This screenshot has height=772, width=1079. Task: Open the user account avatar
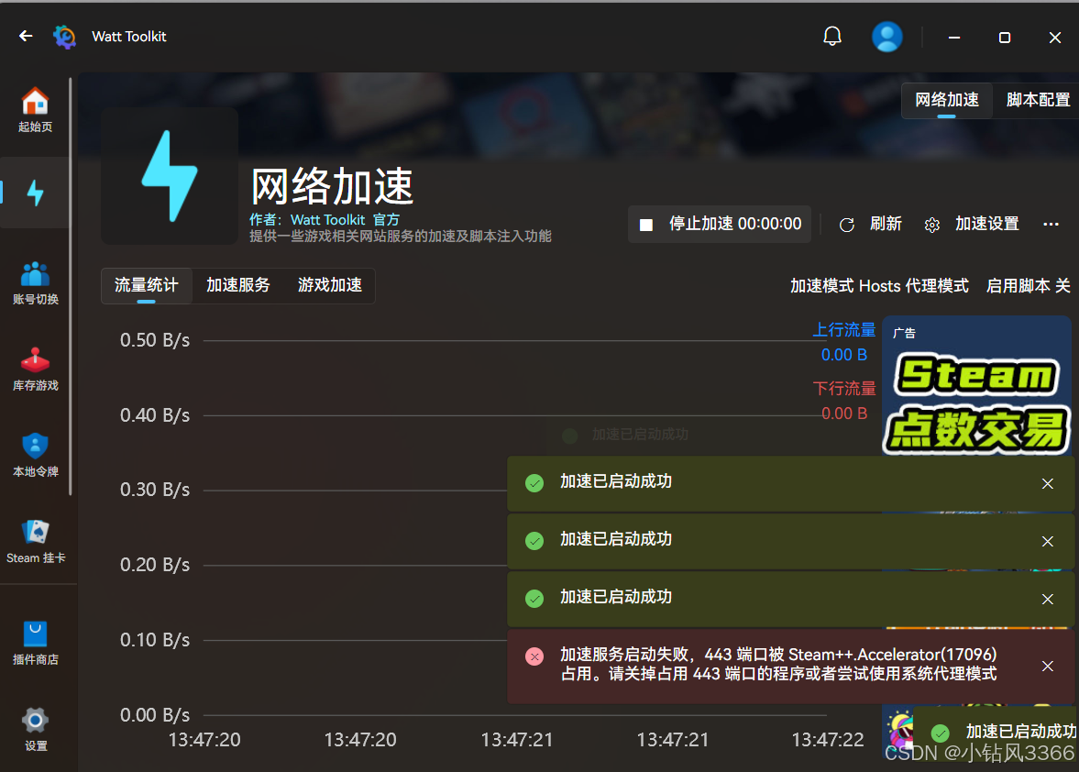[887, 37]
